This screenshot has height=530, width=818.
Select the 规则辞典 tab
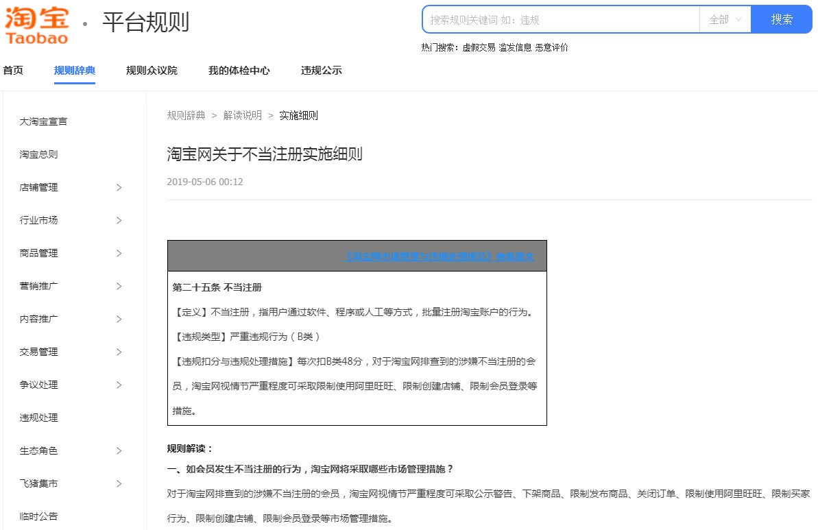(75, 71)
